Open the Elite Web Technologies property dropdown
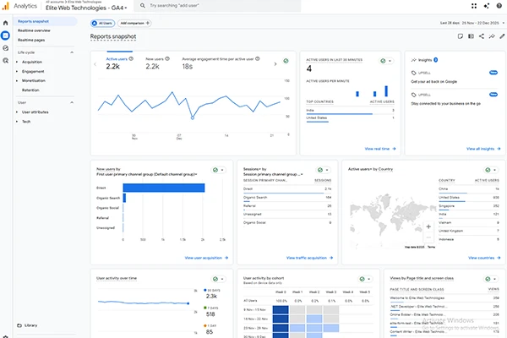Image resolution: width=507 pixels, height=338 pixels. click(86, 8)
